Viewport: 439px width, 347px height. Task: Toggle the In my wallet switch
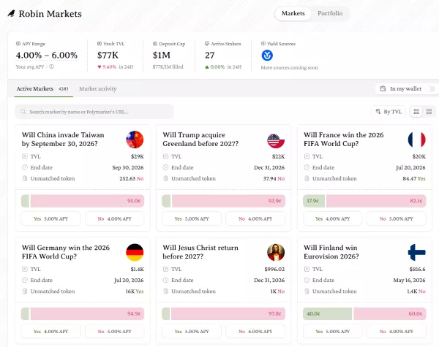point(430,88)
